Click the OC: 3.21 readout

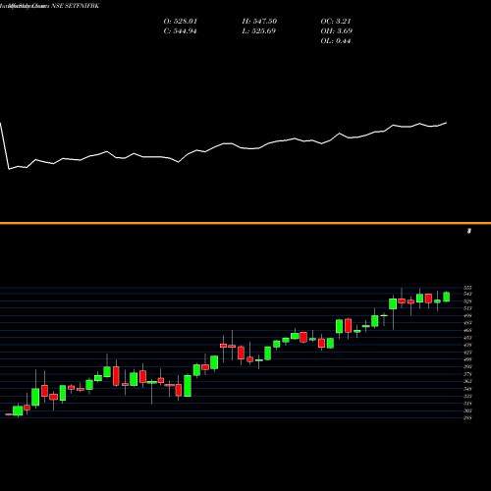[336, 22]
